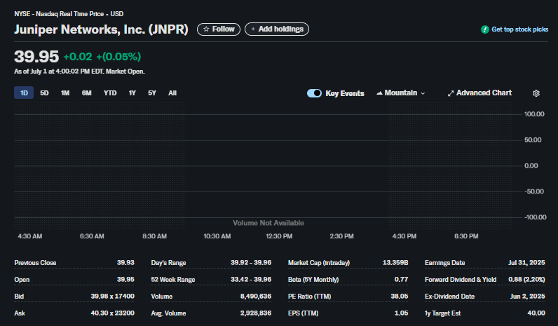Viewport: 558px width, 326px height.
Task: Click Volume value 8,490,636
Action: [255, 296]
